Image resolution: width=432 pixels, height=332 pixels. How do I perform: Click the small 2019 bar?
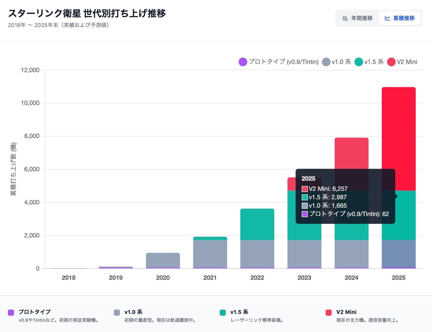point(116,267)
